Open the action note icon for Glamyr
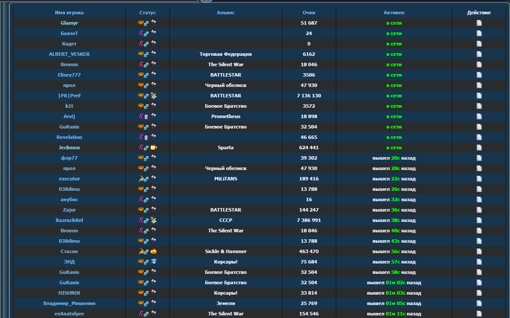Screen dimensions: 510x318 [x=479, y=23]
